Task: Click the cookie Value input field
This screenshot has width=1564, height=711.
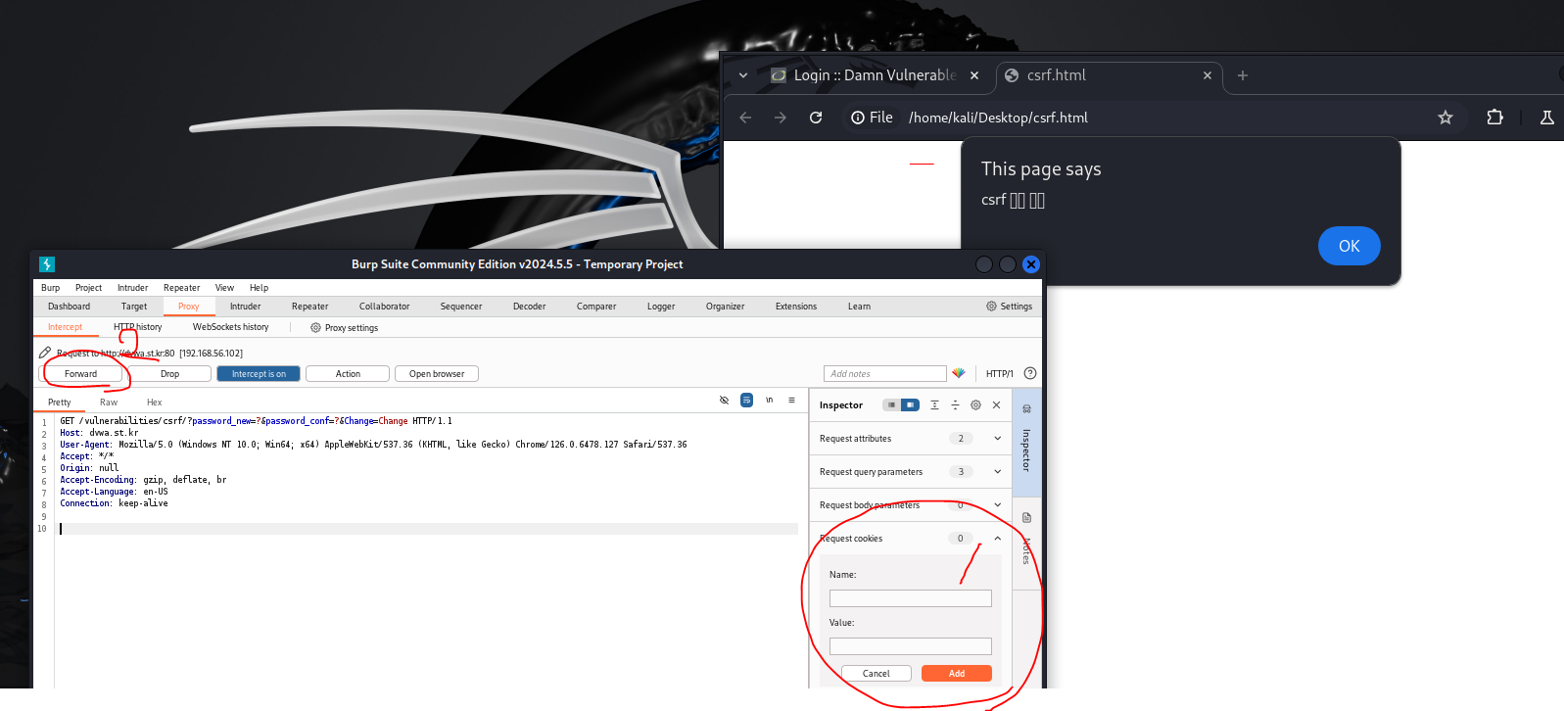Action: click(x=910, y=646)
